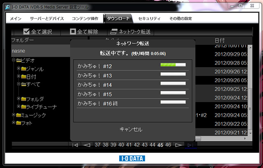Expand the ミュージック node

coord(14,114)
